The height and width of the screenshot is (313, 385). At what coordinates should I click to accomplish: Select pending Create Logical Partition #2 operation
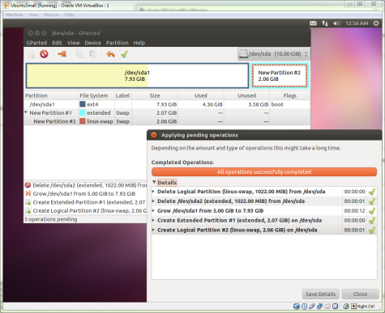(86, 211)
